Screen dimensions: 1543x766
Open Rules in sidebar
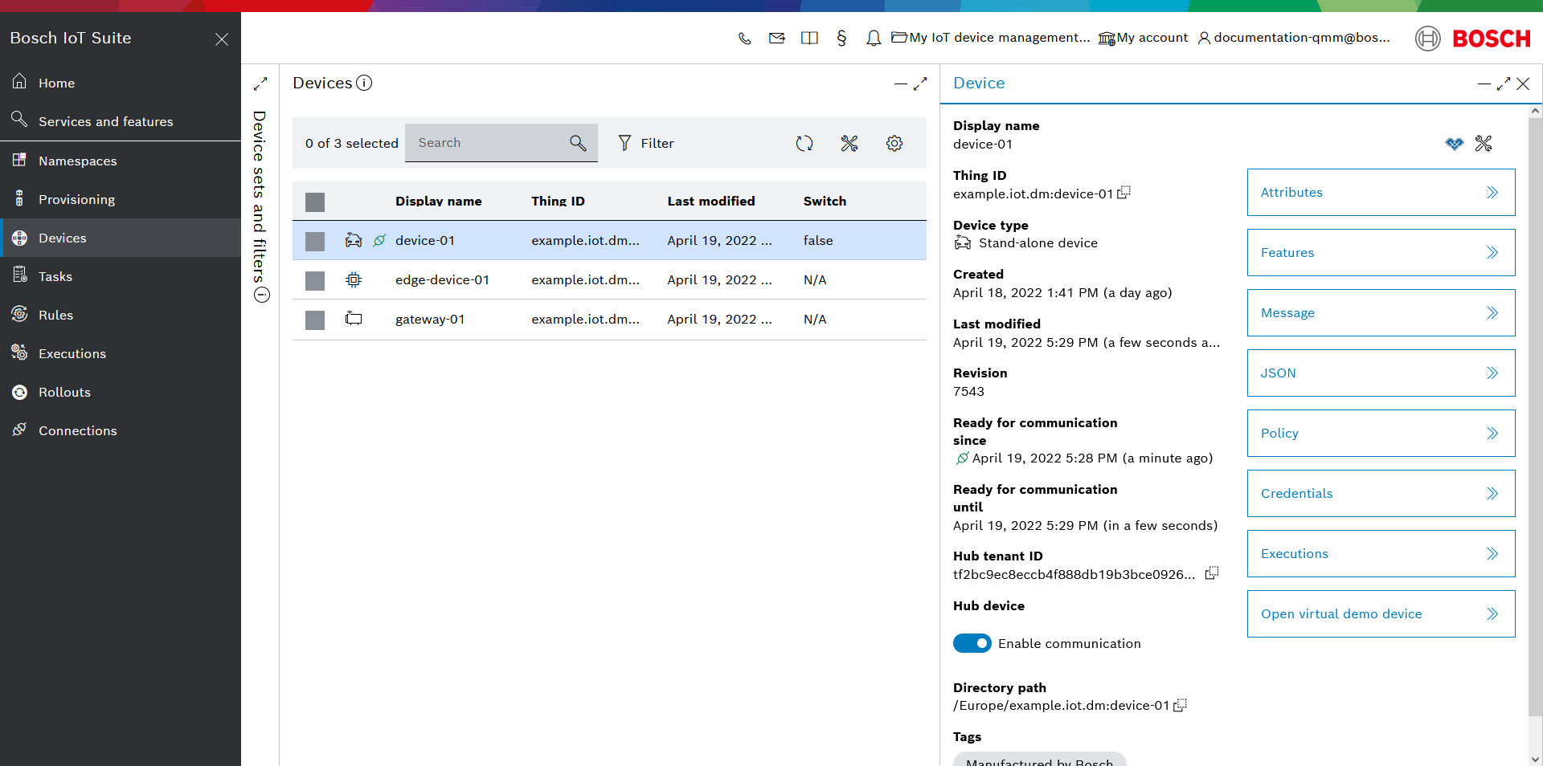(121, 315)
